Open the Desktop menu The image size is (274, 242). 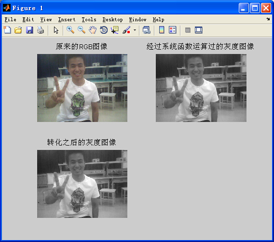point(112,19)
